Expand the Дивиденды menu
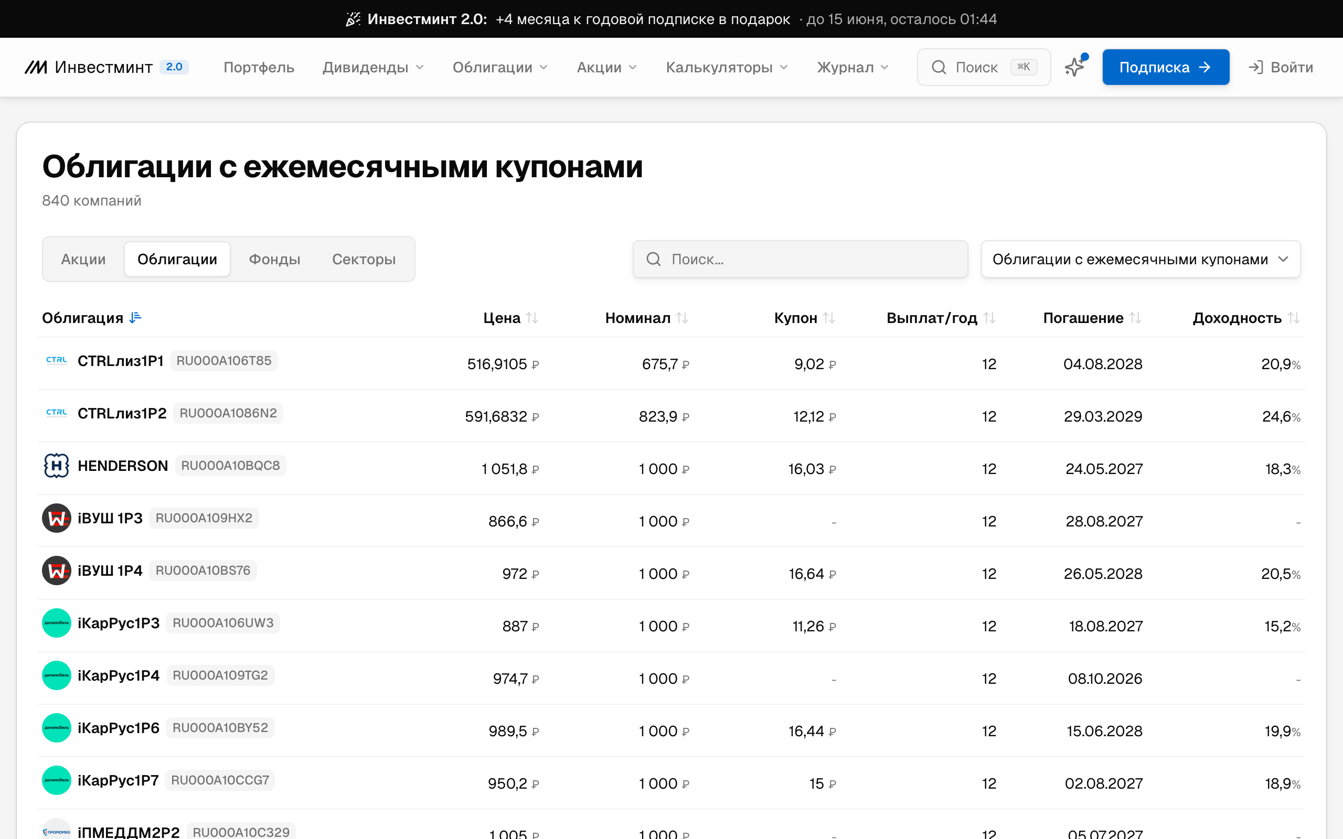The image size is (1343, 839). pyautogui.click(x=373, y=67)
